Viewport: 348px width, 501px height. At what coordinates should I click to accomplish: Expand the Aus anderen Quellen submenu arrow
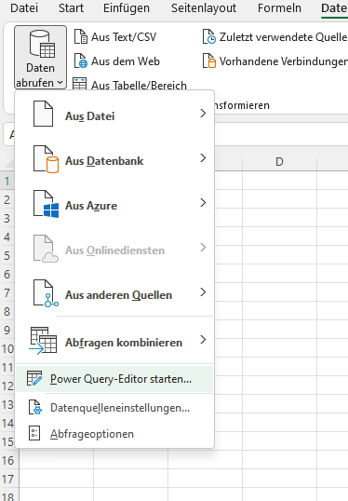(203, 292)
